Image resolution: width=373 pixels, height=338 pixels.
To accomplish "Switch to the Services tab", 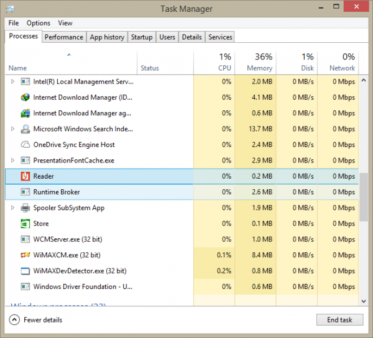I will [x=220, y=37].
